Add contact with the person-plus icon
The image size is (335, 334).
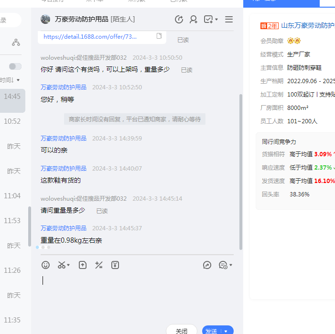[x=194, y=20]
